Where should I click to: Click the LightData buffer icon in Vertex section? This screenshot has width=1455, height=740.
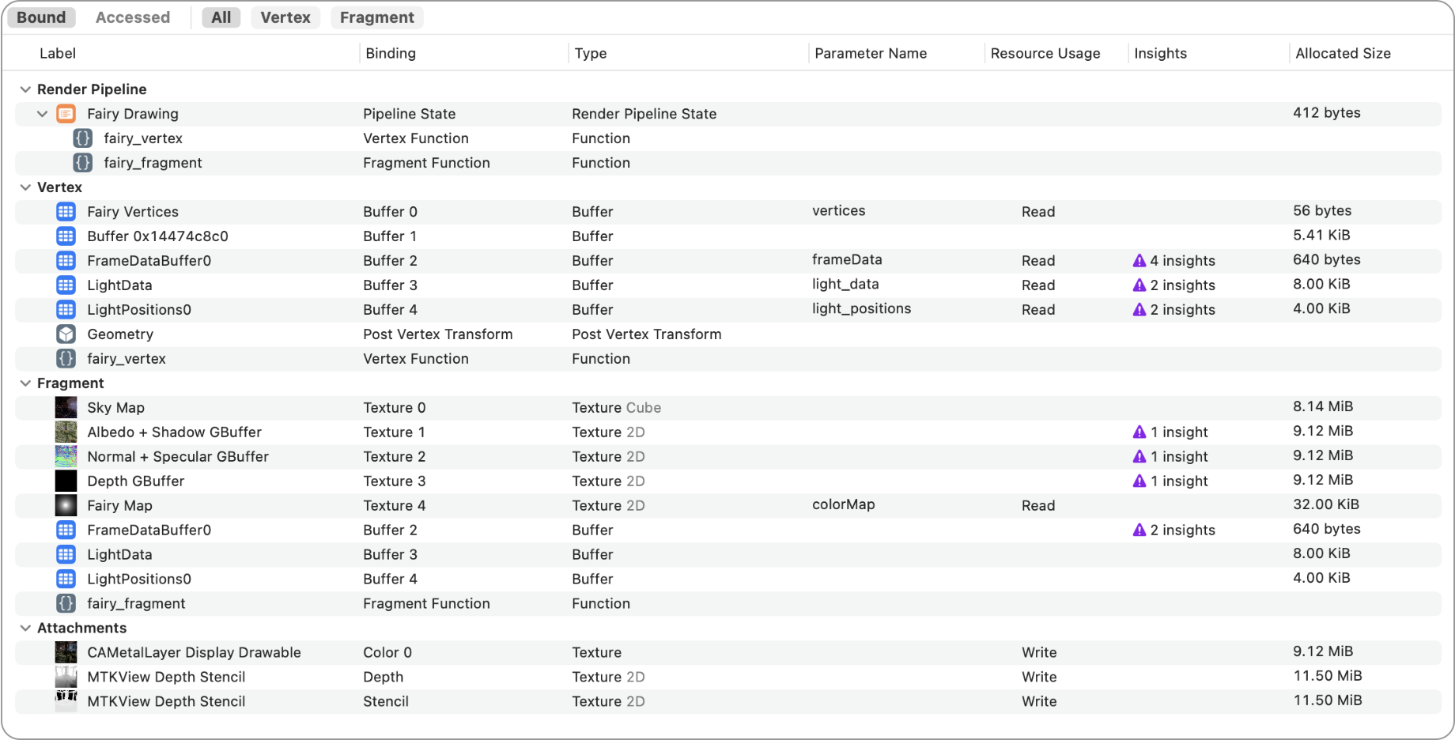pyautogui.click(x=66, y=285)
